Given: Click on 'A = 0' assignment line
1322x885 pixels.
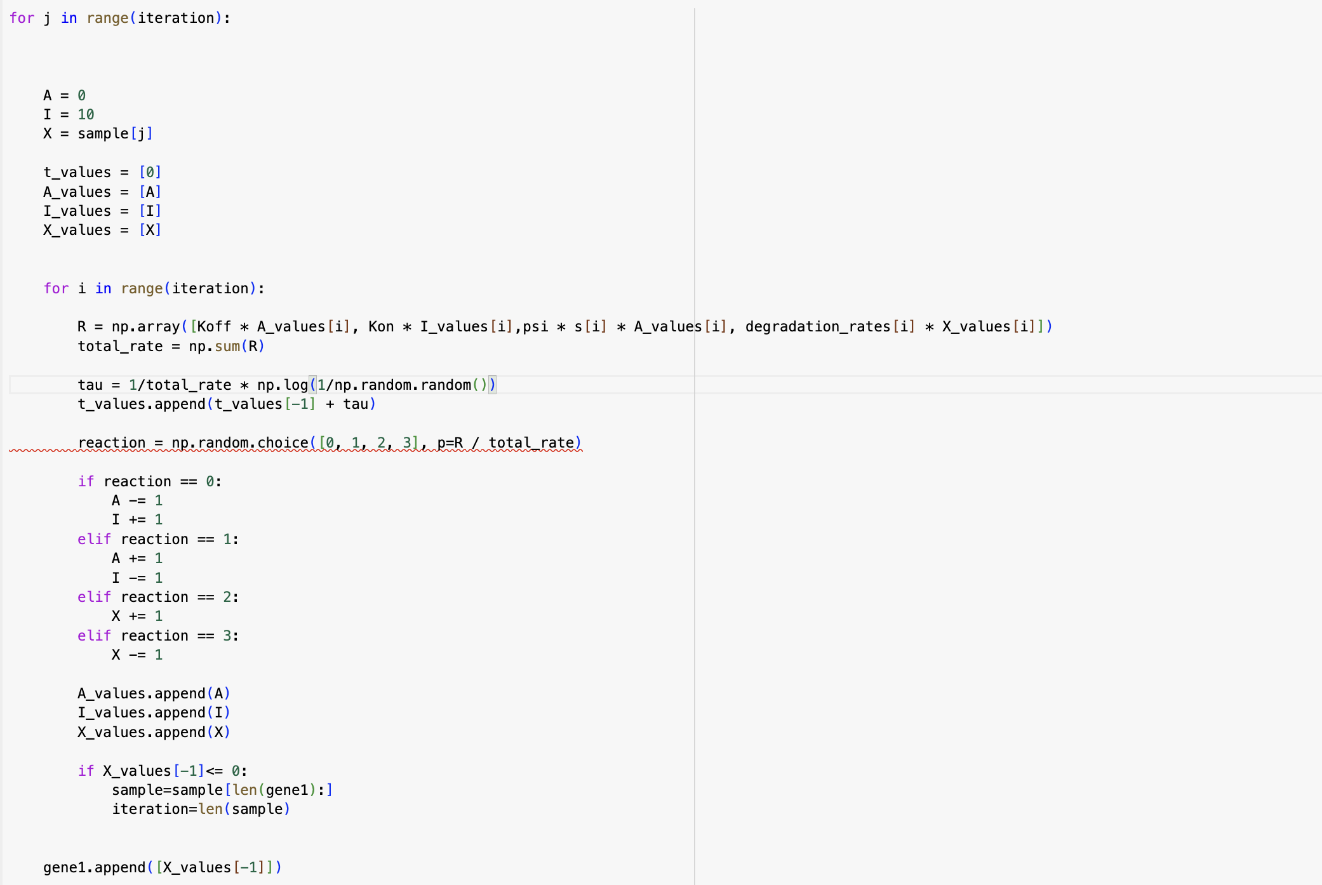Looking at the screenshot, I should point(64,95).
